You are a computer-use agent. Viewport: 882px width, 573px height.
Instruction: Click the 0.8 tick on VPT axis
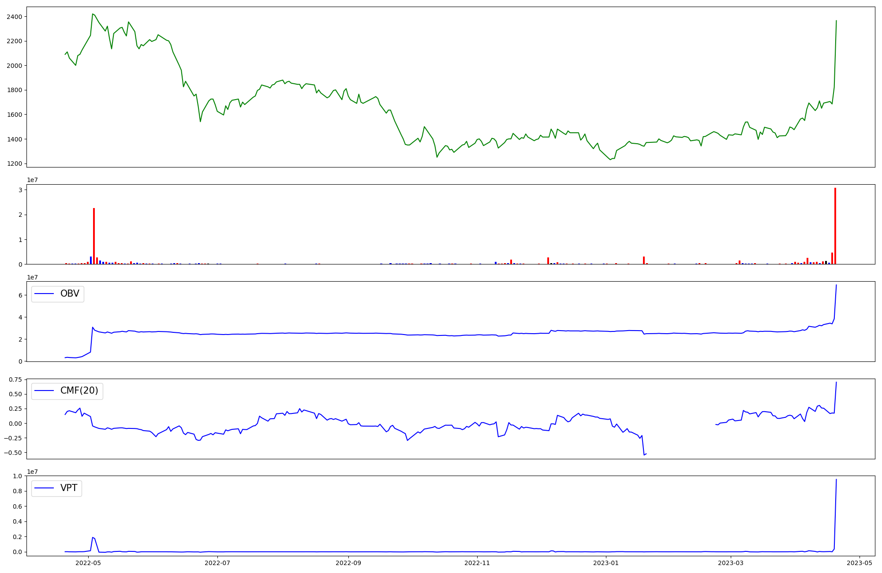pos(18,491)
